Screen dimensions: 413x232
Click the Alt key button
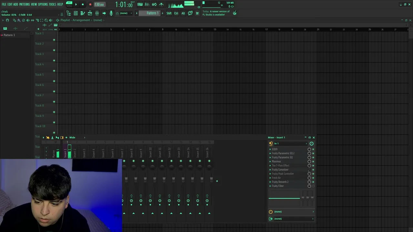183,13
